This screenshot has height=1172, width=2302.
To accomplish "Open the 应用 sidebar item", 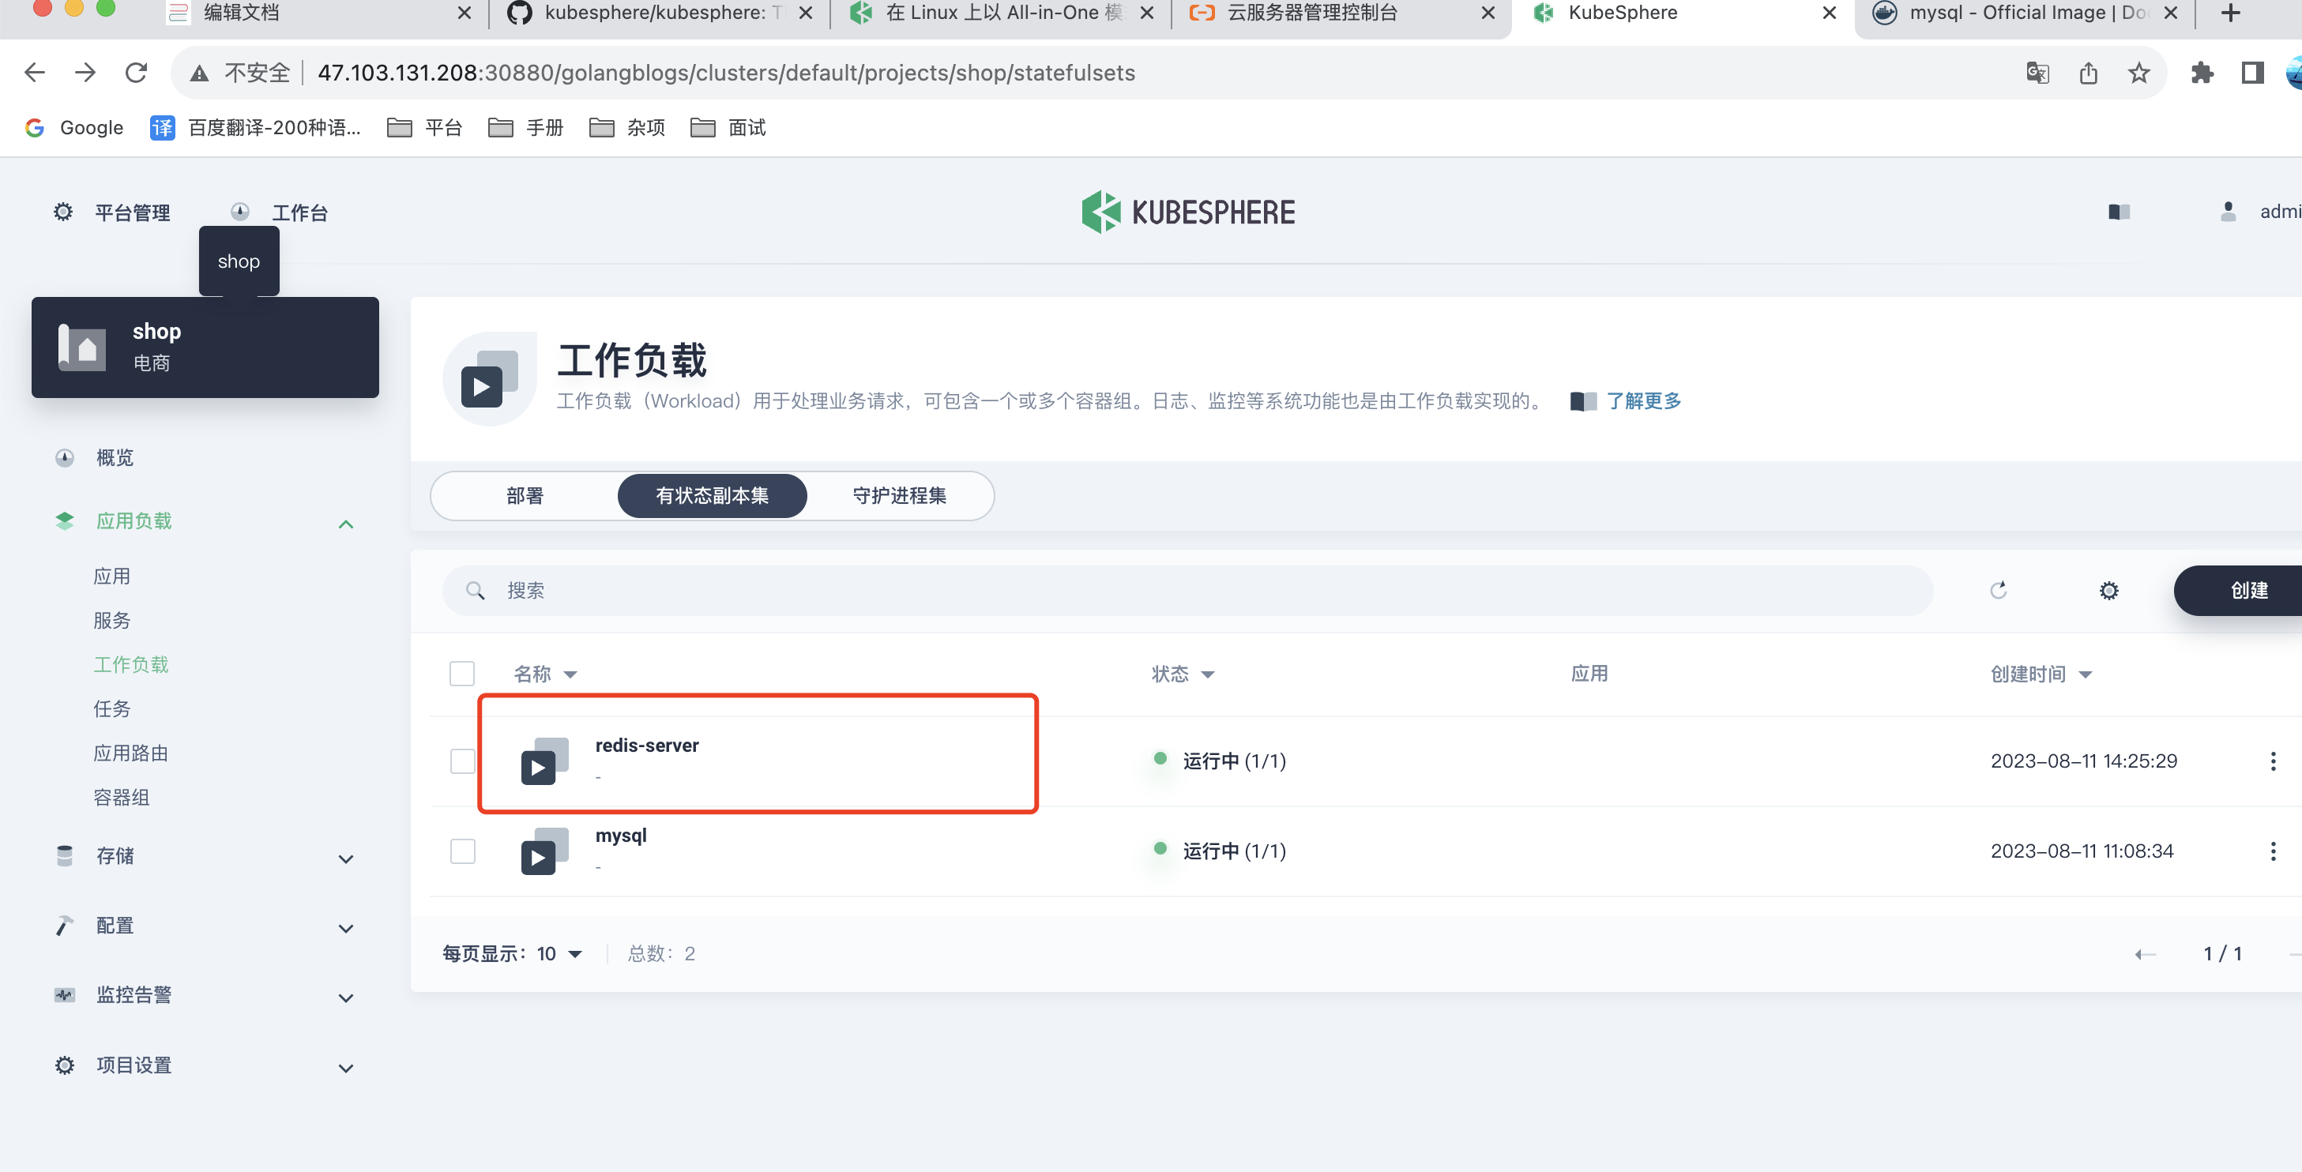I will (x=111, y=577).
